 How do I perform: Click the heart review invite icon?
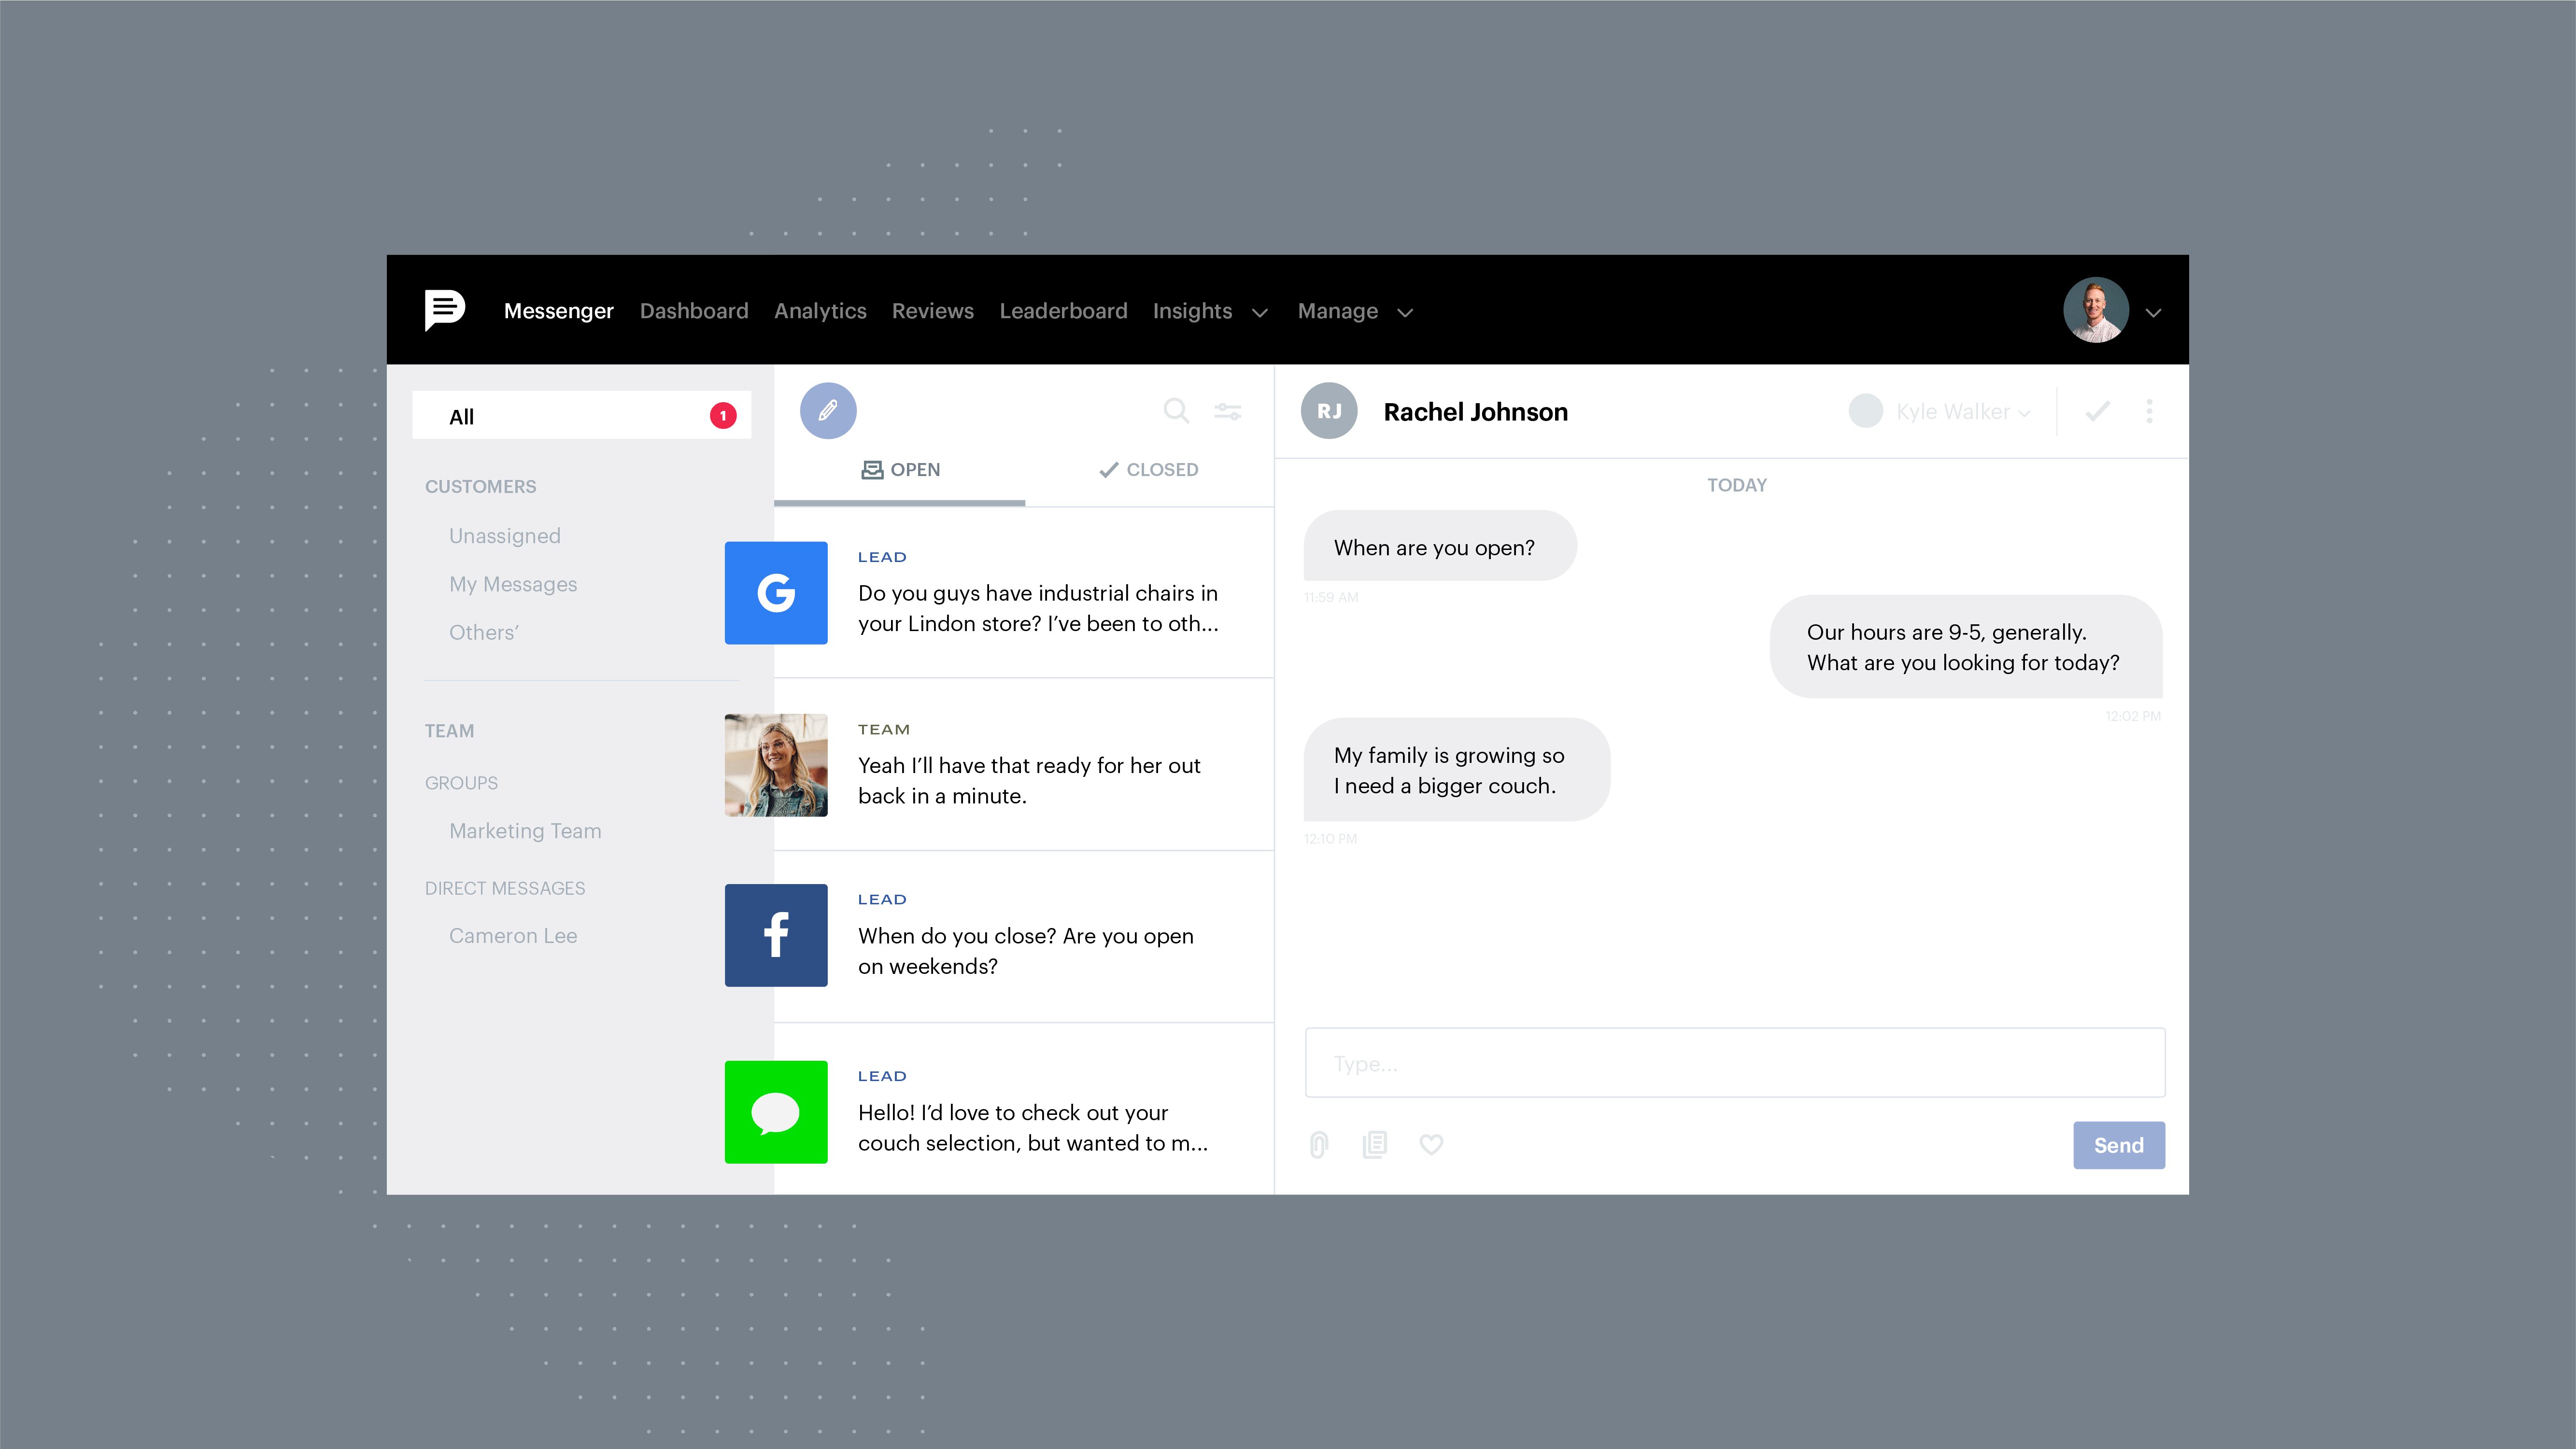click(x=1431, y=1144)
